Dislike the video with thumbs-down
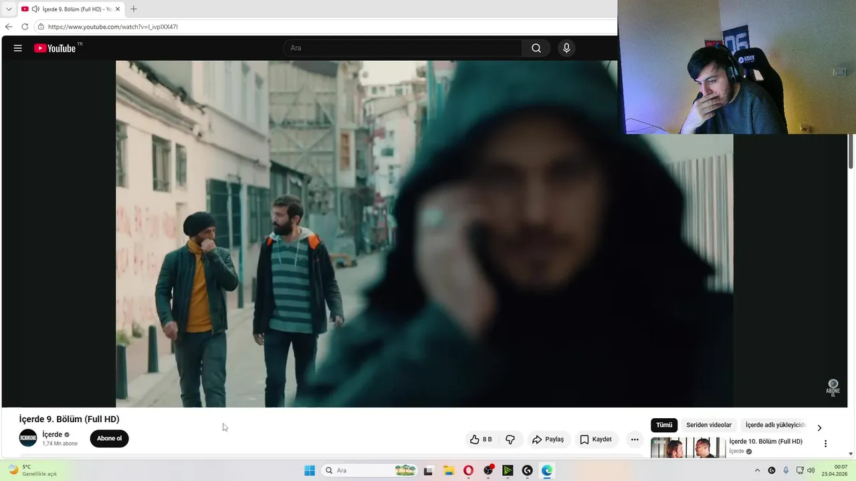 (510, 439)
